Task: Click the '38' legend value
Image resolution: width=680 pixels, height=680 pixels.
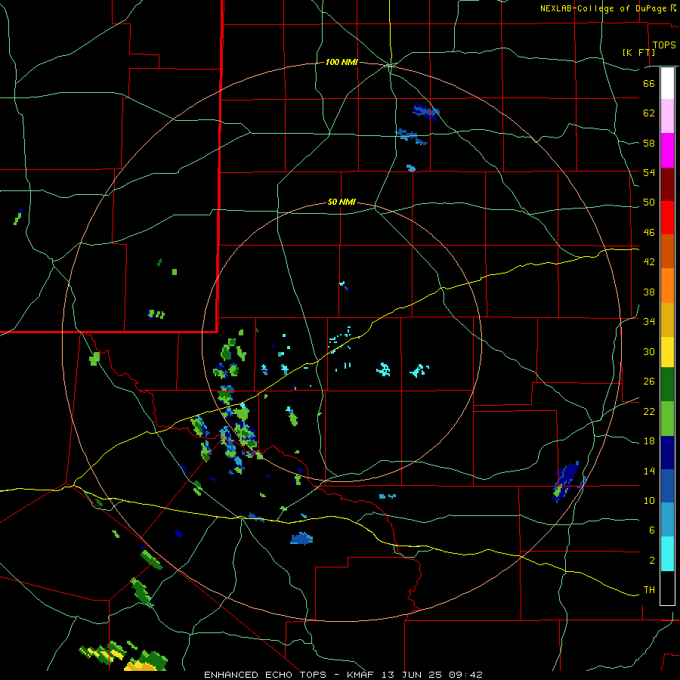Action: point(649,292)
